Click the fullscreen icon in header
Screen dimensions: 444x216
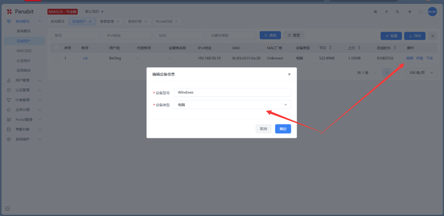coord(421,11)
